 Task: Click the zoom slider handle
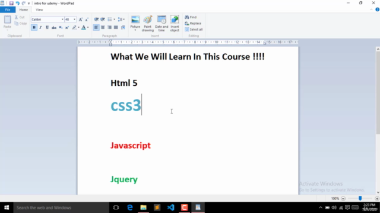pyautogui.click(x=360, y=198)
